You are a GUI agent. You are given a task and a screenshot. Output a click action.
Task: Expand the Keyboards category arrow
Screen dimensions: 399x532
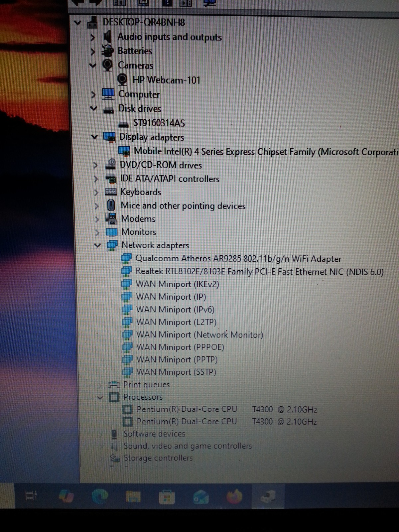click(96, 193)
